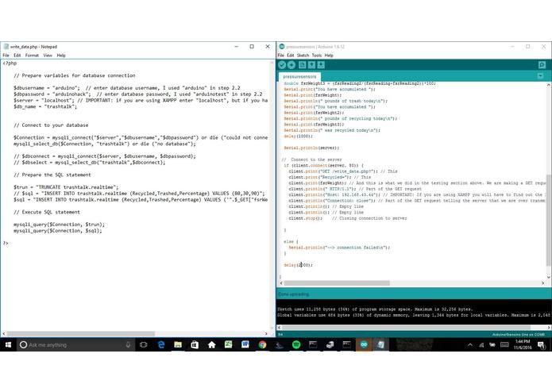Switch to the Arduino taskbar icon
Image resolution: width=552 pixels, height=392 pixels.
click(364, 345)
